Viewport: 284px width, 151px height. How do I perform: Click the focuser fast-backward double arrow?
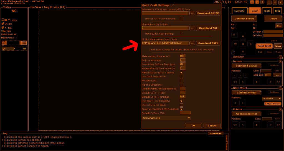pyautogui.click(x=235, y=82)
